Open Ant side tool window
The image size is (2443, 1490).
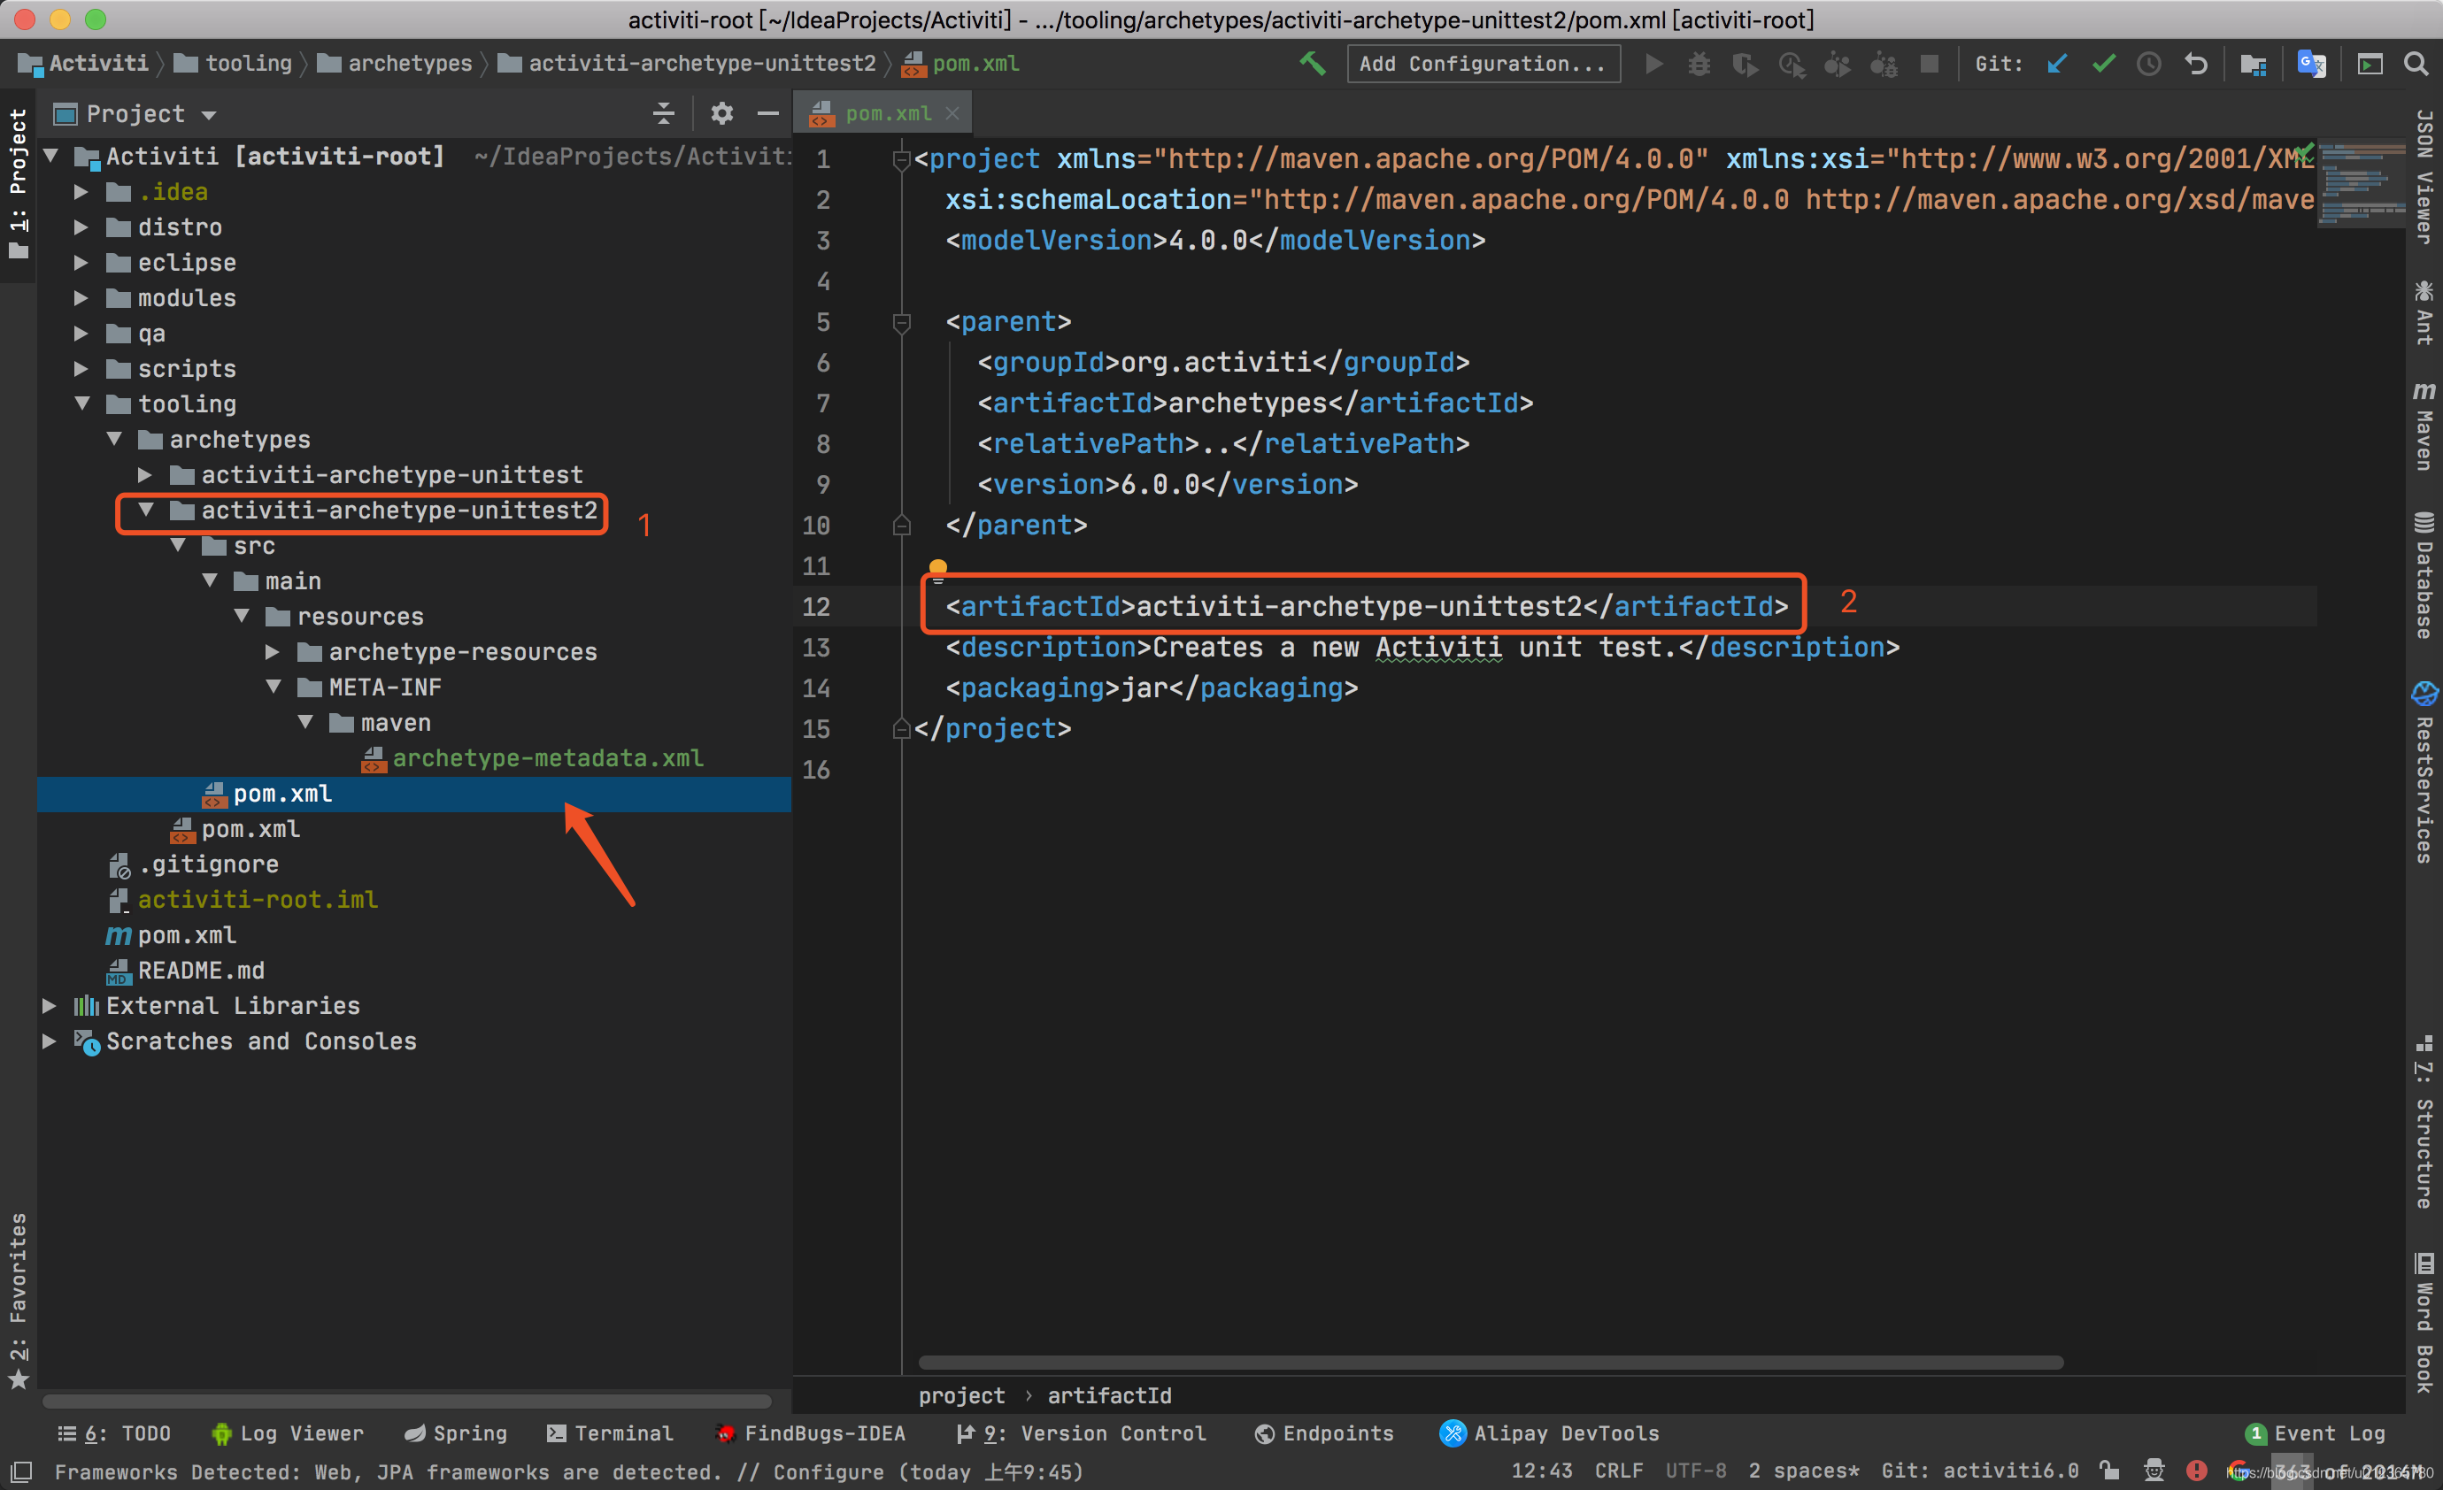coord(2424,313)
